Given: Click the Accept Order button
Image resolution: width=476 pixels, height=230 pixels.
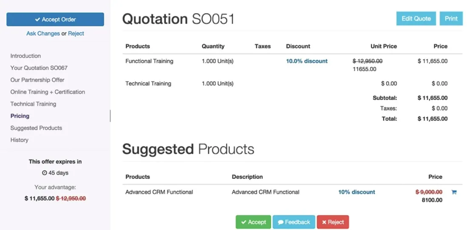Looking at the screenshot, I should click(55, 19).
